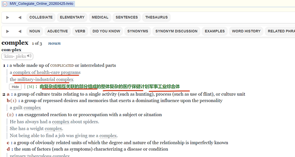Click sense c 'a group of obviously related units'

point(121,143)
